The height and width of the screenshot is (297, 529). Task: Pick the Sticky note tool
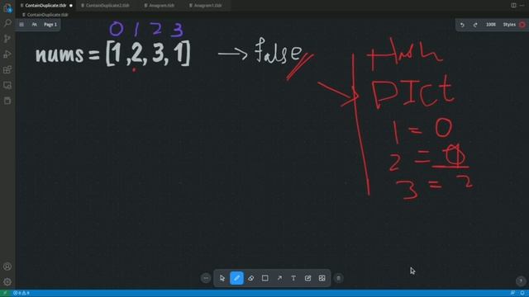pyautogui.click(x=307, y=278)
